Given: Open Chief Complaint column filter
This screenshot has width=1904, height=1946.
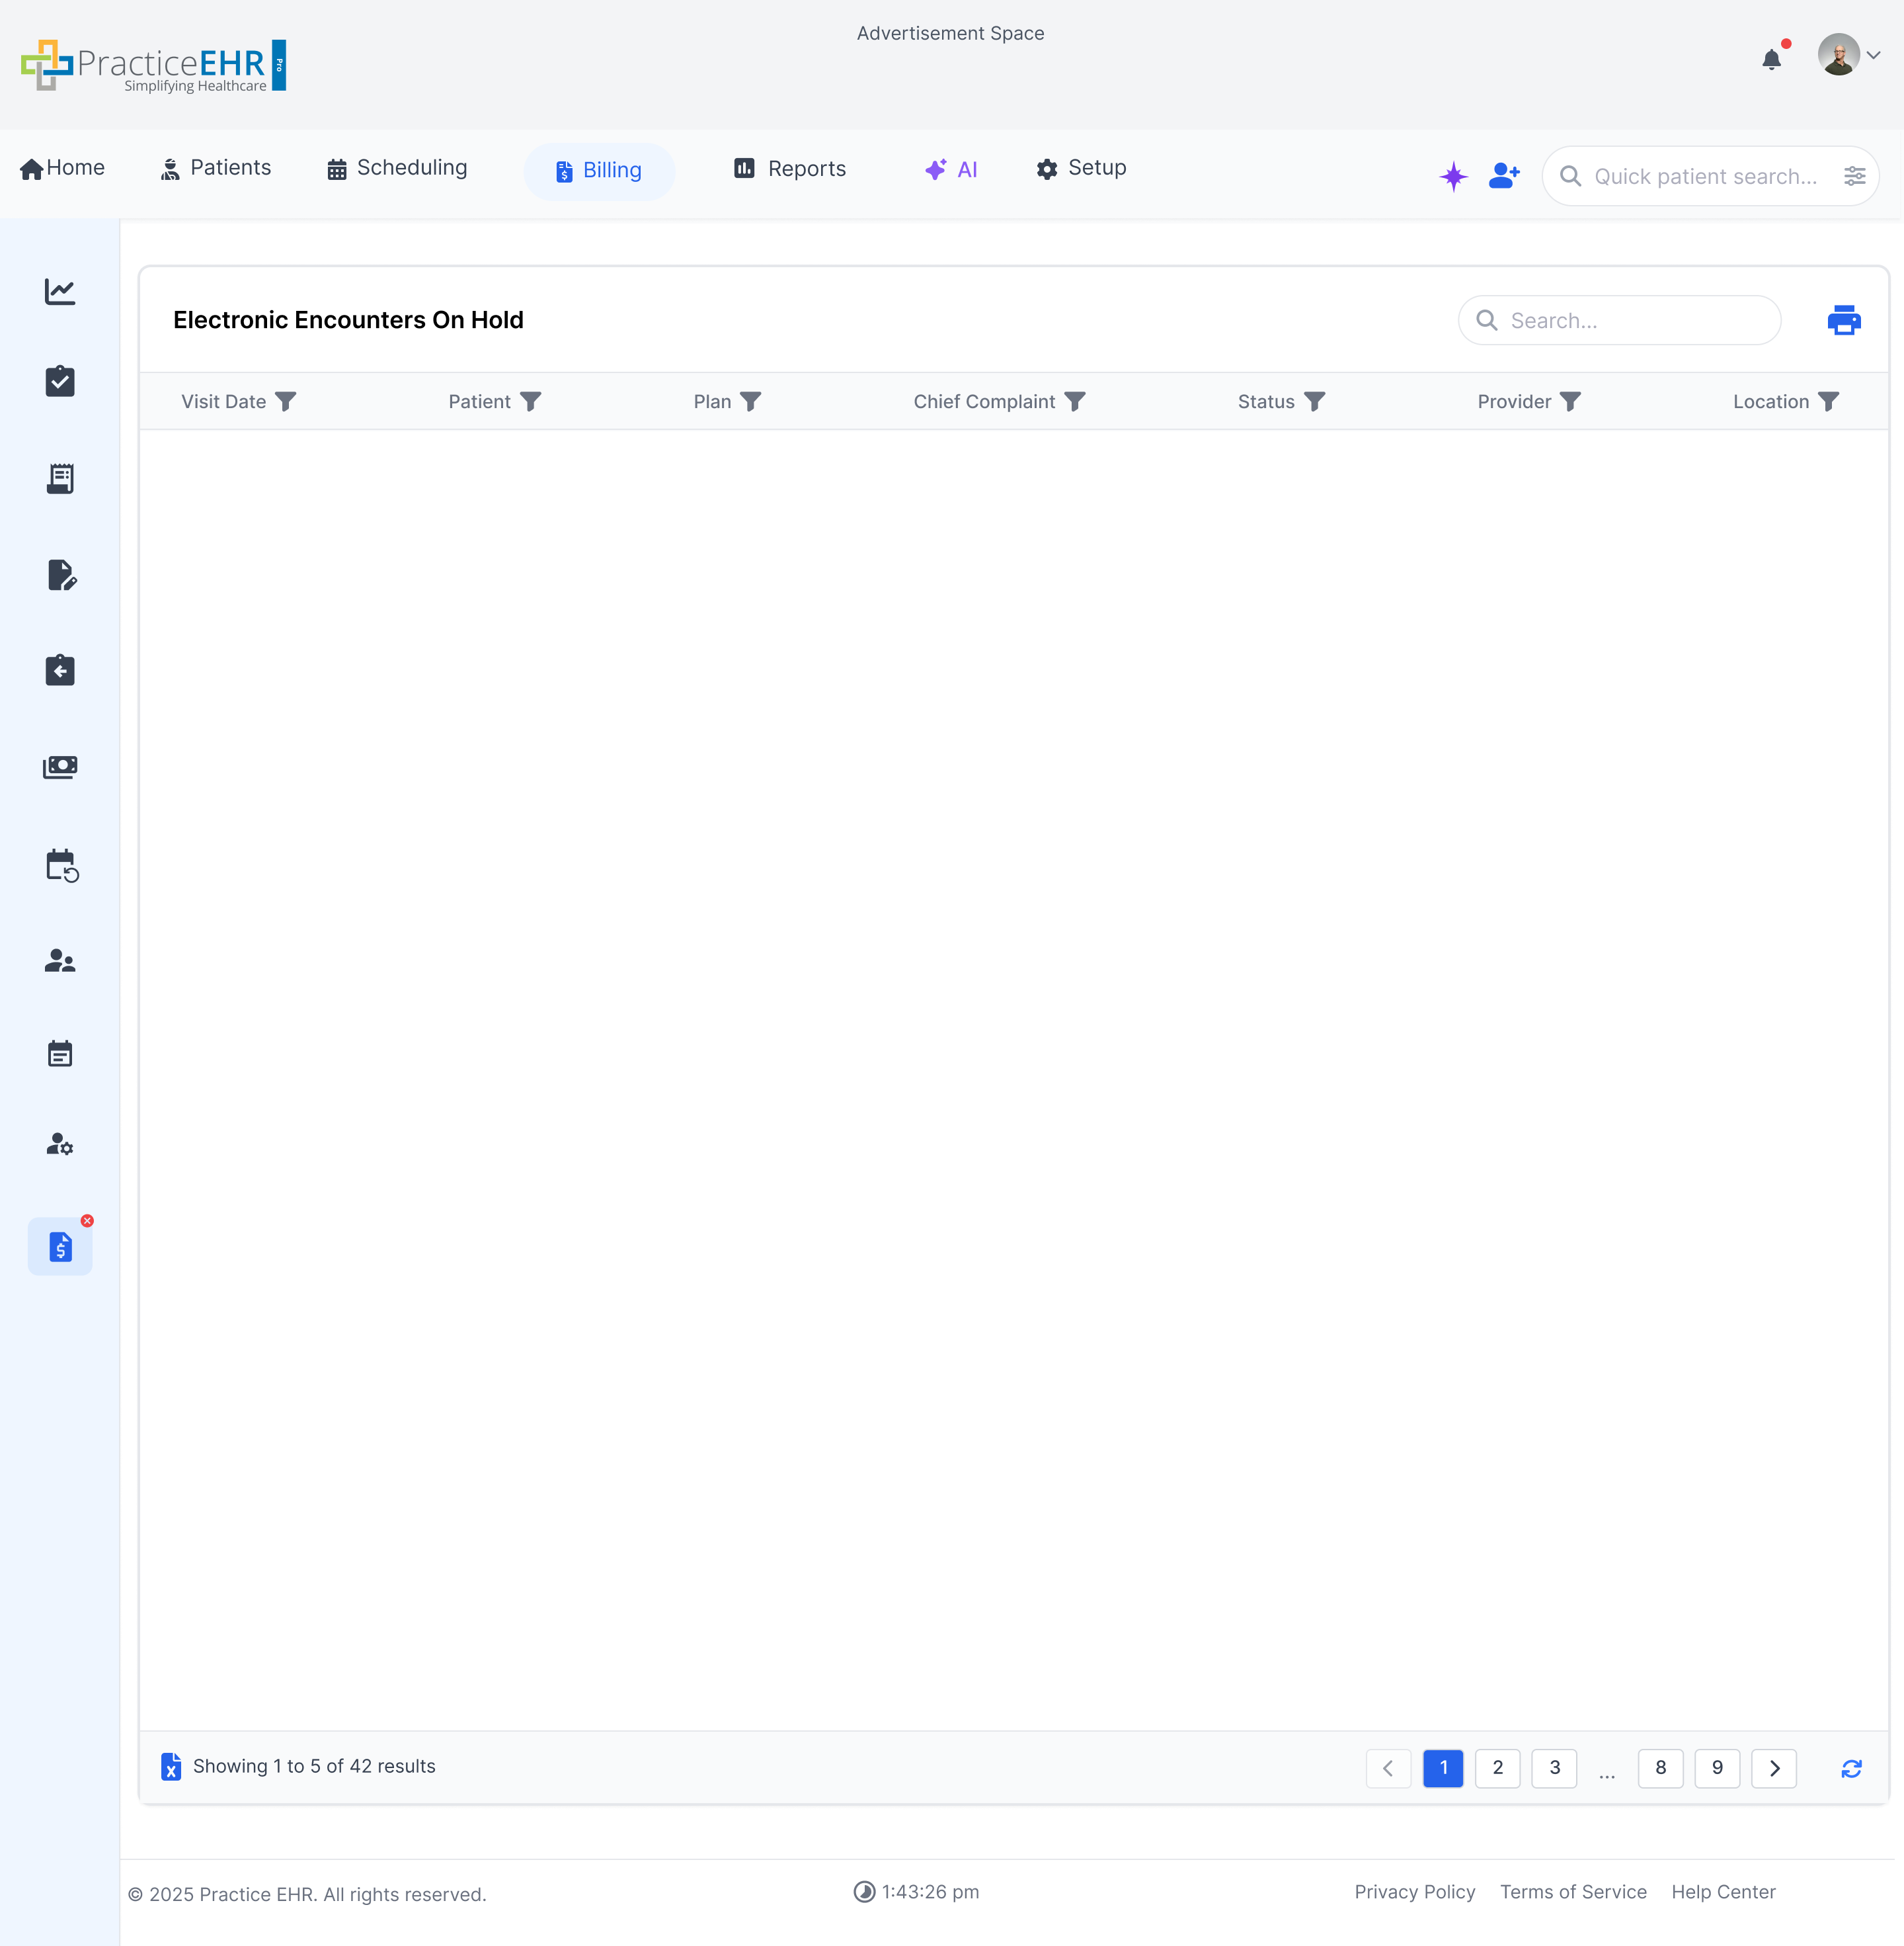Looking at the screenshot, I should [x=1075, y=402].
